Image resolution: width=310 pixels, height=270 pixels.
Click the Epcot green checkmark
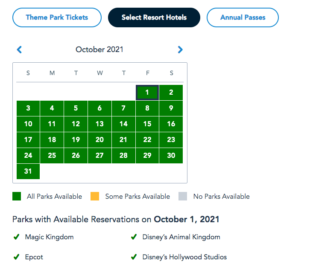[17, 257]
